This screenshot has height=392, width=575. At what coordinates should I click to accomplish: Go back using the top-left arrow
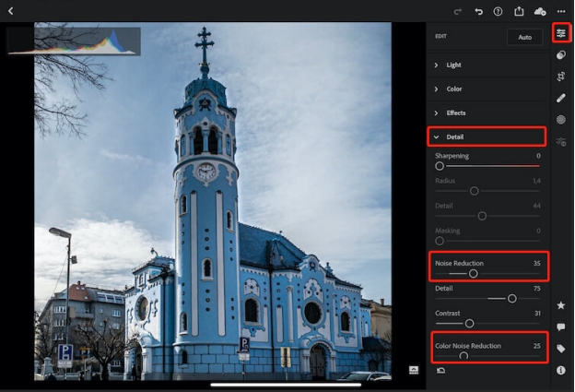[x=10, y=11]
